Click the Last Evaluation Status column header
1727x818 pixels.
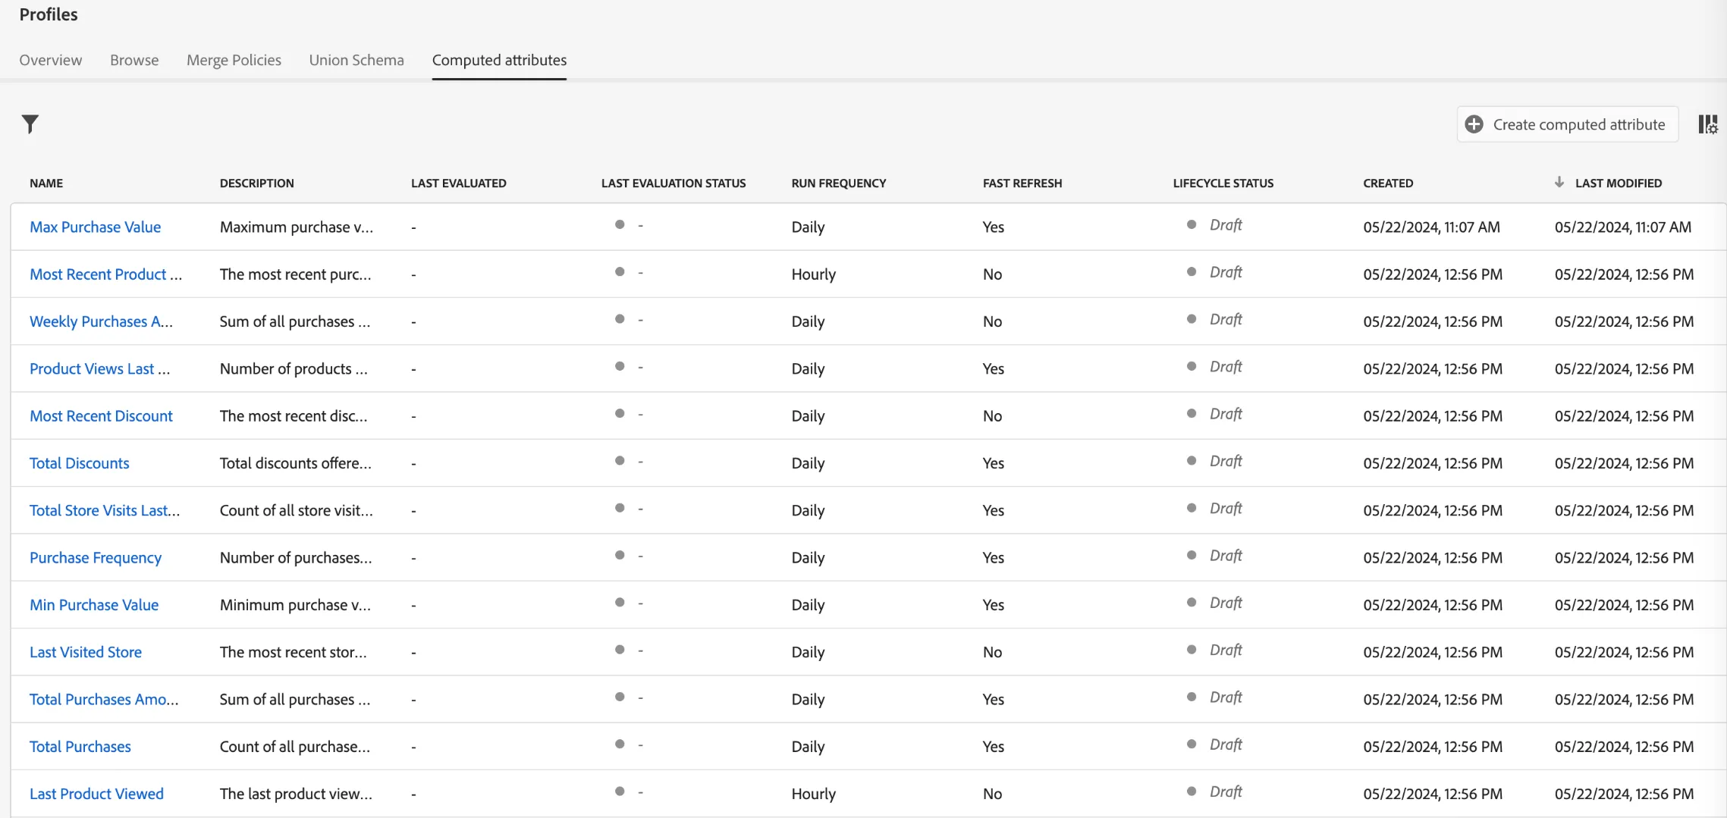coord(674,183)
